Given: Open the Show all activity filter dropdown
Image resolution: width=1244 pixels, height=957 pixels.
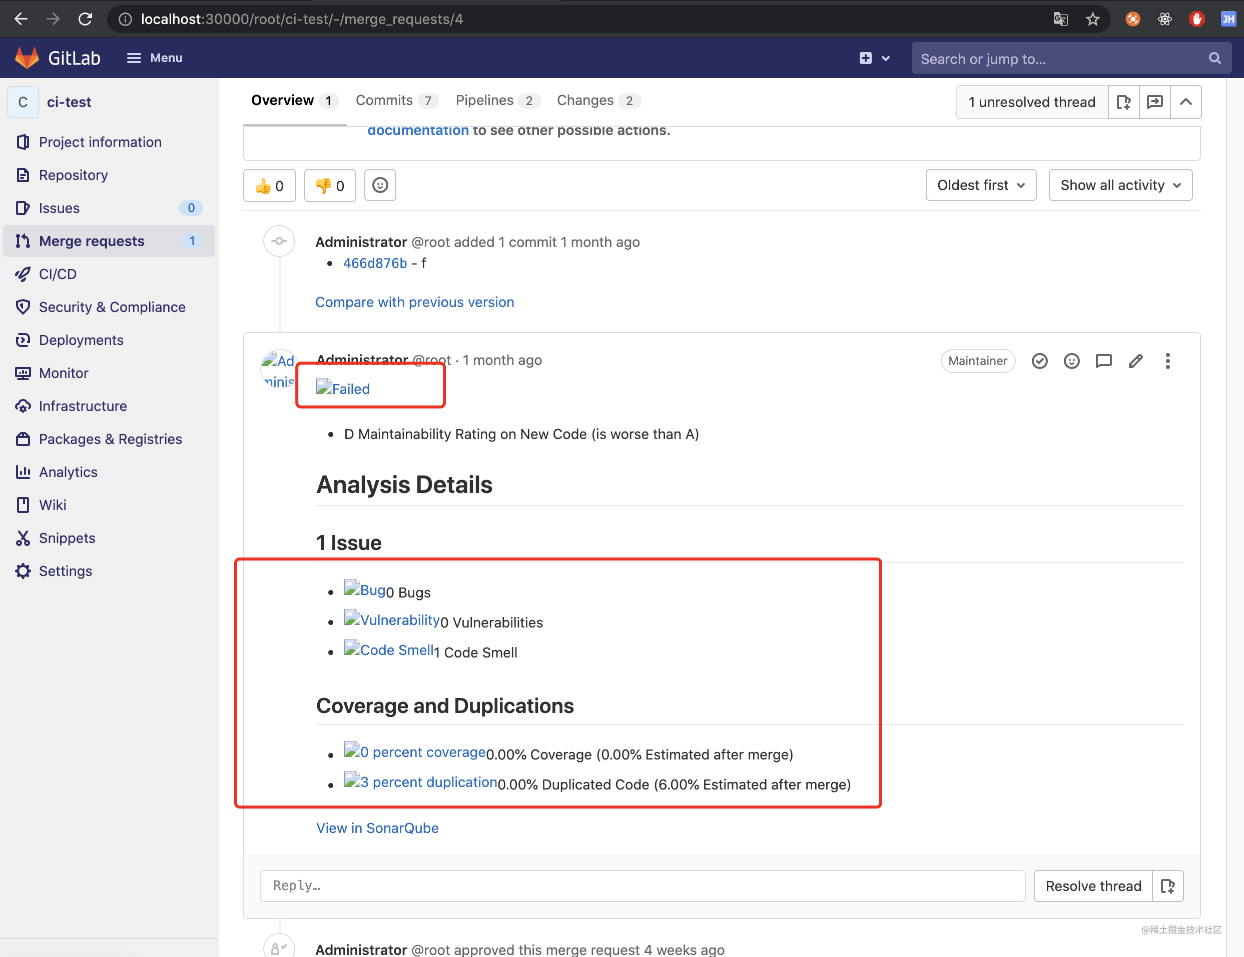Looking at the screenshot, I should pos(1120,185).
